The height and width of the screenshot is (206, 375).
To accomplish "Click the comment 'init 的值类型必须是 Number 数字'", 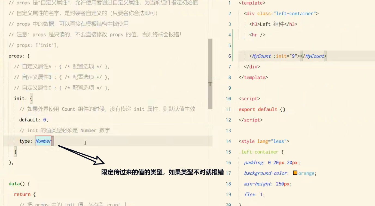I will (x=65, y=130).
